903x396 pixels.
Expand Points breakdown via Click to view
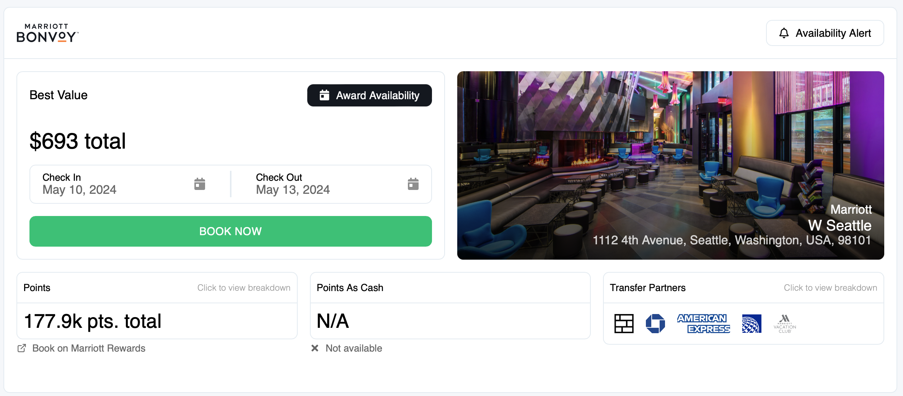[243, 288]
